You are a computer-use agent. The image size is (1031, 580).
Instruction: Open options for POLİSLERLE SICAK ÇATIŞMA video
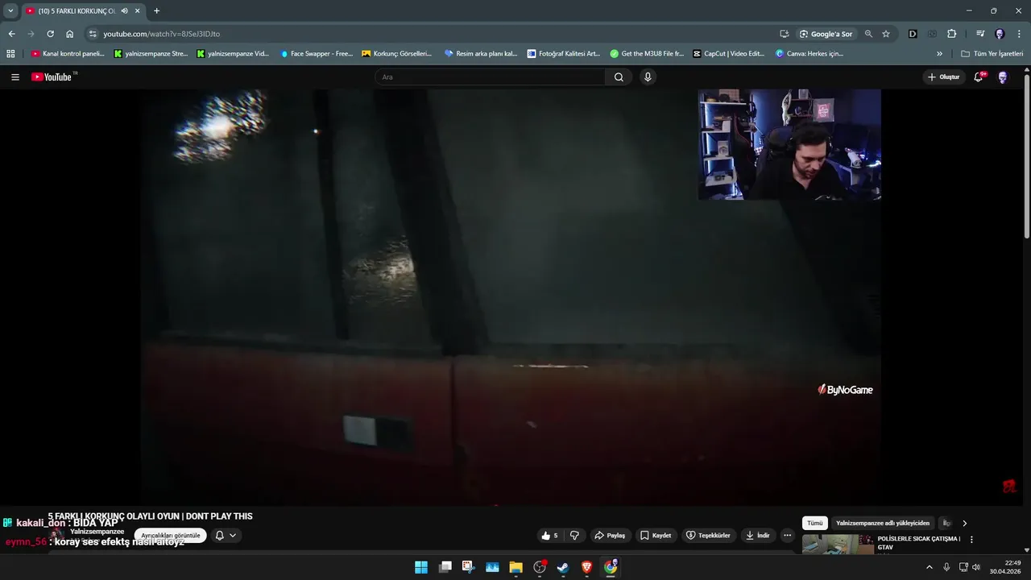click(x=971, y=540)
